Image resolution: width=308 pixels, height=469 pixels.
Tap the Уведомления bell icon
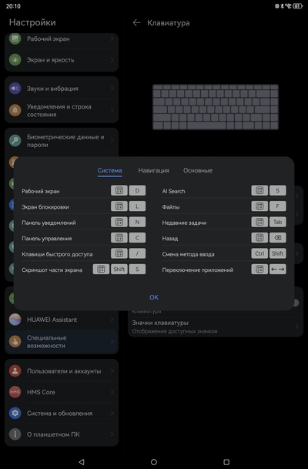[15, 110]
